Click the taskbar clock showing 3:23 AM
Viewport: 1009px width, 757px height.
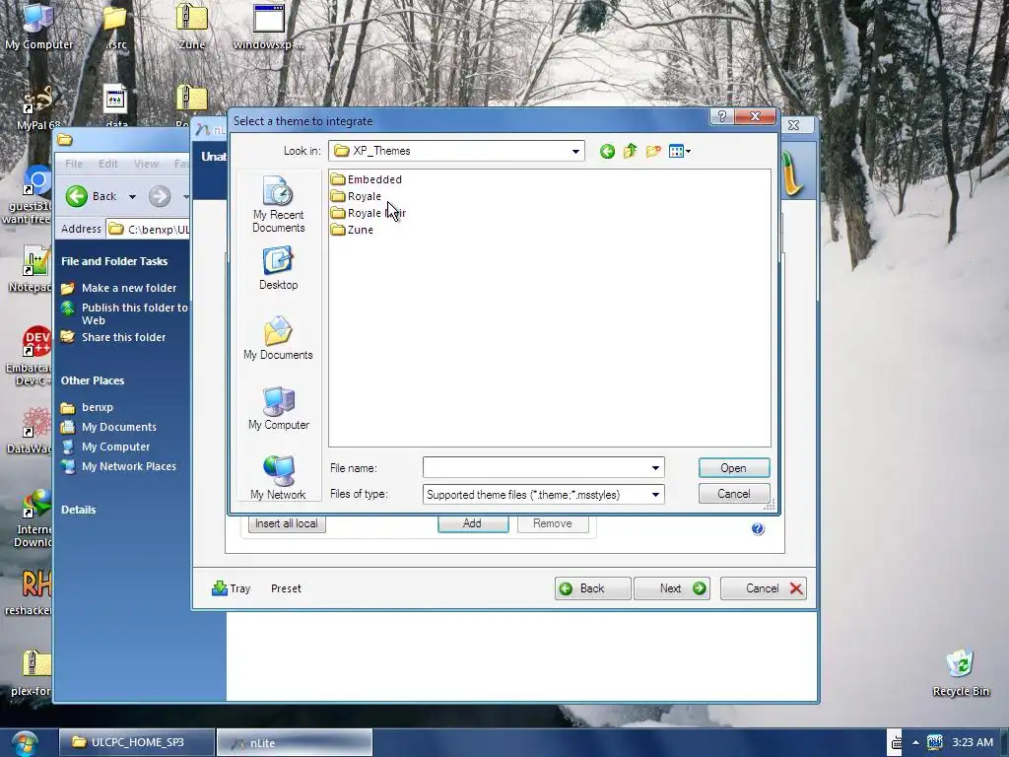tap(973, 743)
